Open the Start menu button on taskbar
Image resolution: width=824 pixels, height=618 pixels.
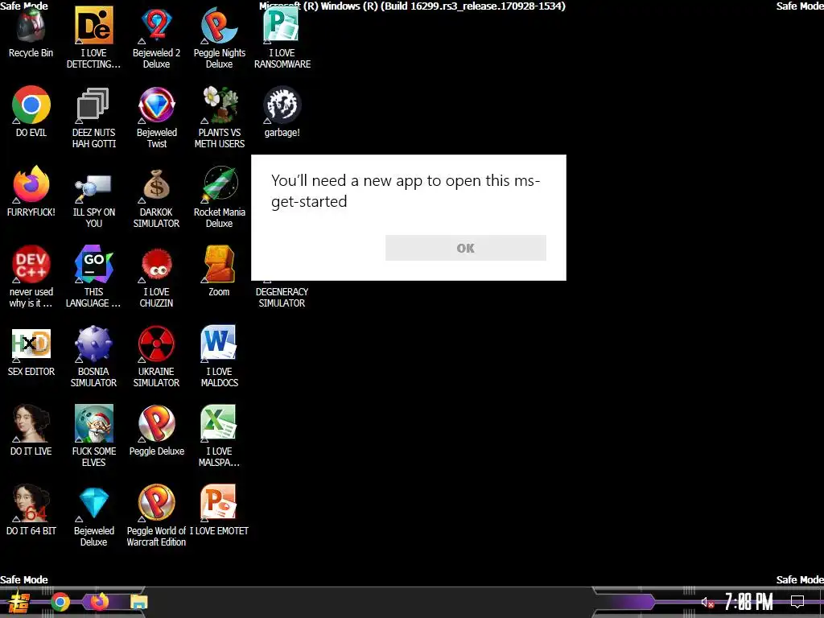(19, 602)
